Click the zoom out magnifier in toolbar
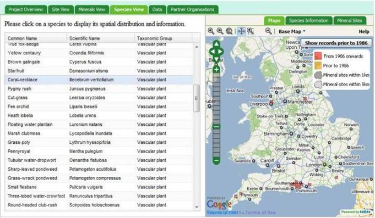The image size is (375, 218). point(268,31)
